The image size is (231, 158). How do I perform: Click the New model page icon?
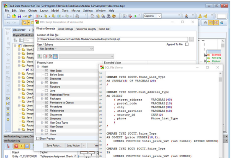point(9,16)
